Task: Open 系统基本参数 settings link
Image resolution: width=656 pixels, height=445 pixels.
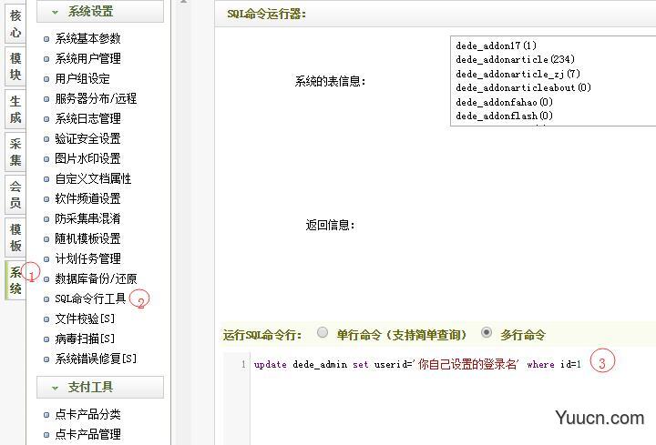Action: click(x=87, y=38)
